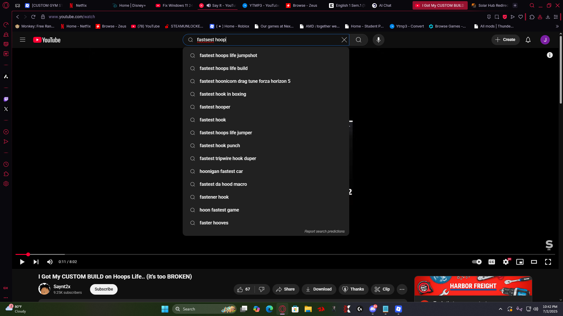Image resolution: width=563 pixels, height=316 pixels.
Task: Show more bookmarks chevron
Action: [x=557, y=26]
